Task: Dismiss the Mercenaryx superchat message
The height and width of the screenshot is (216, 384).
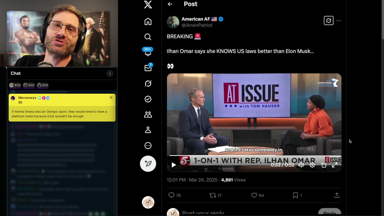Action: 111,97
